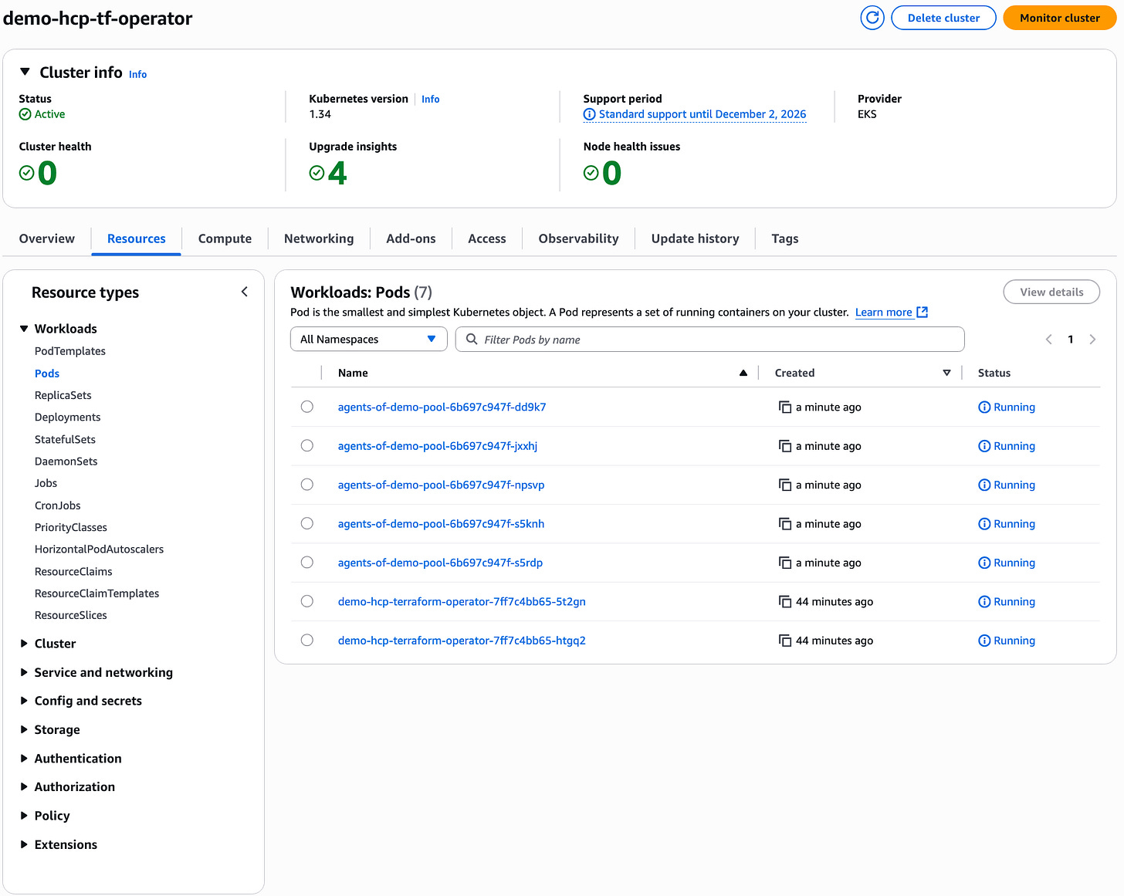This screenshot has width=1124, height=896.
Task: Expand the Authentication resource group
Action: click(x=24, y=759)
